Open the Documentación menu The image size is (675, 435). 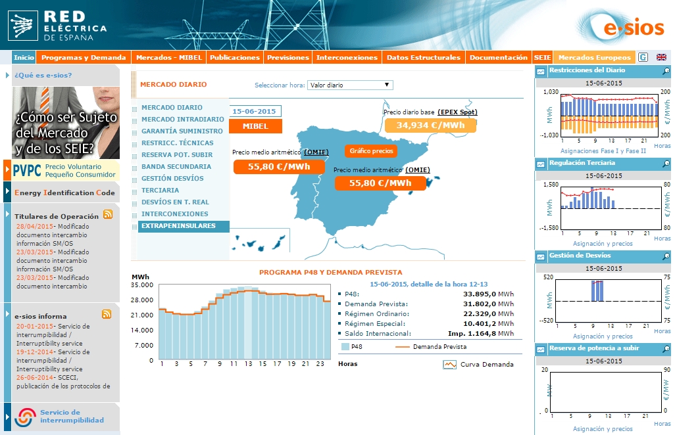click(x=499, y=57)
